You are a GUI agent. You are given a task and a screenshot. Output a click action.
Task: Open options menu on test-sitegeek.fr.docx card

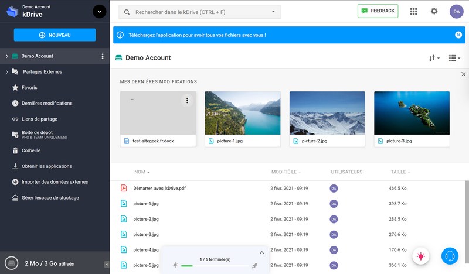pos(187,101)
